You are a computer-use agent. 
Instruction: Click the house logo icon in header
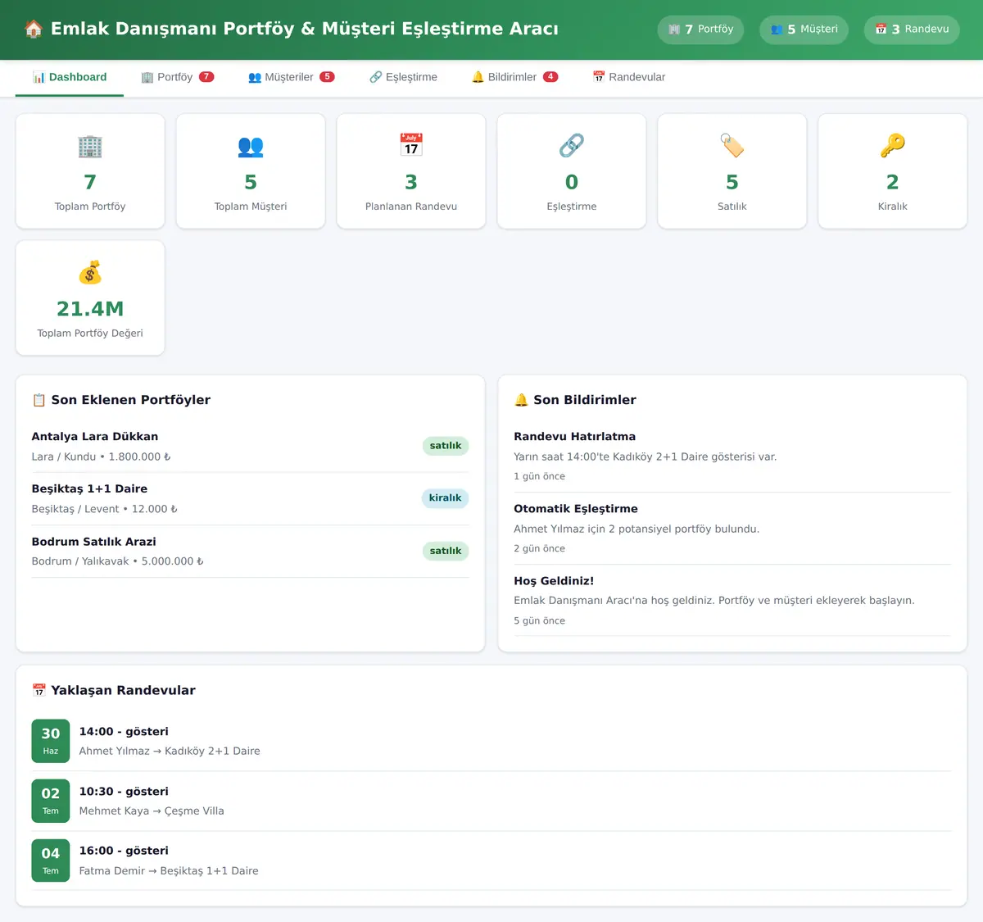[34, 29]
